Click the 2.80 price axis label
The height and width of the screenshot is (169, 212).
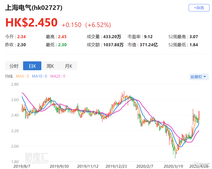(15, 84)
